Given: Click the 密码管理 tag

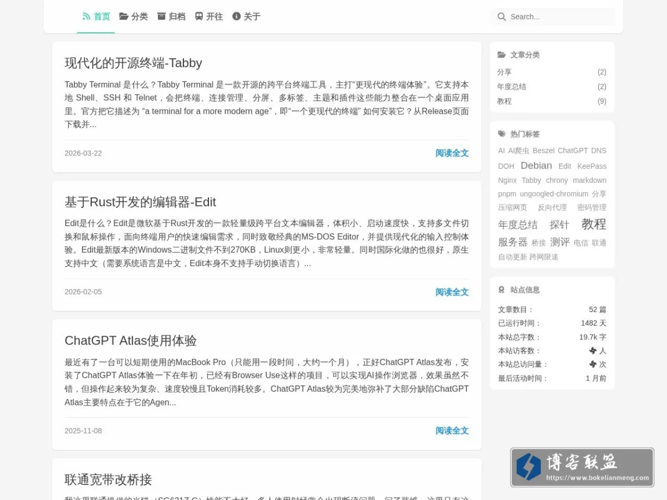Looking at the screenshot, I should pos(592,208).
